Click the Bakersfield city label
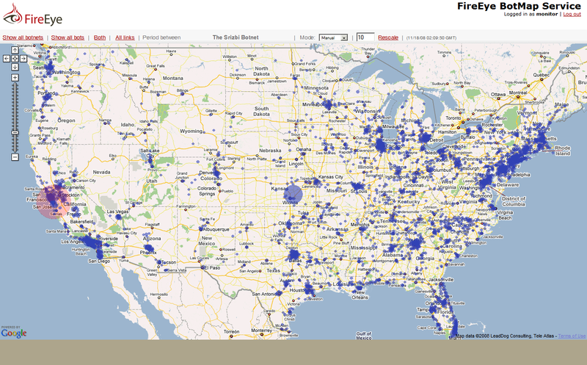 [x=81, y=222]
